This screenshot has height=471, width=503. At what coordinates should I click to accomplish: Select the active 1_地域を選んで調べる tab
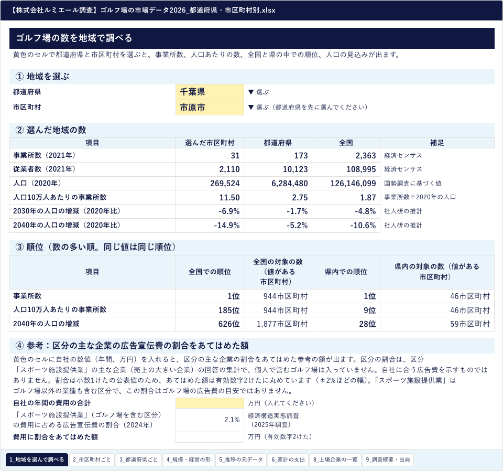[37, 459]
